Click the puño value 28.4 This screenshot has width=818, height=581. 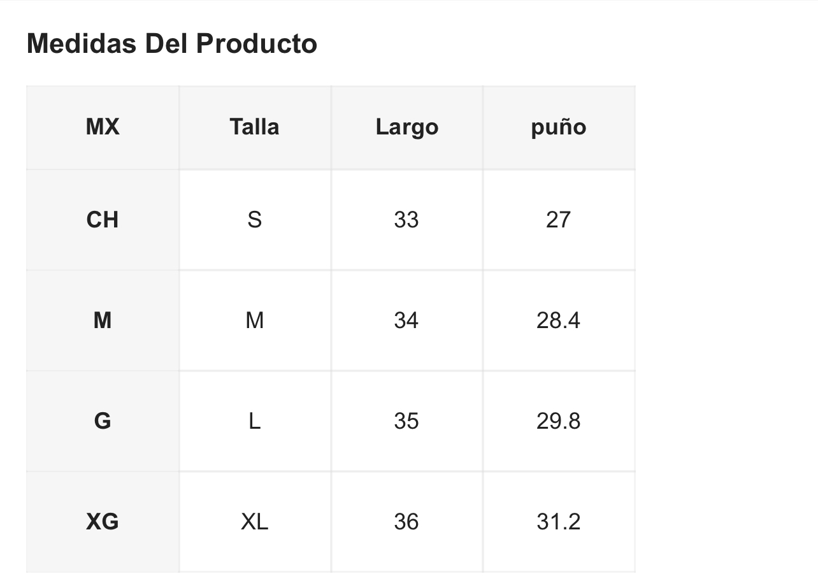click(x=559, y=320)
